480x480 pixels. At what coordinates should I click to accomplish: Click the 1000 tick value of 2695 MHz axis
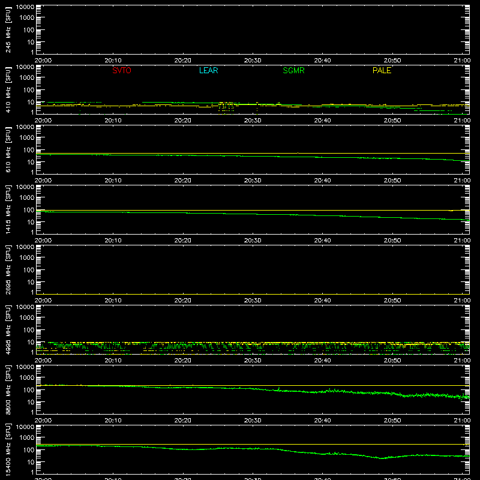coord(27,258)
